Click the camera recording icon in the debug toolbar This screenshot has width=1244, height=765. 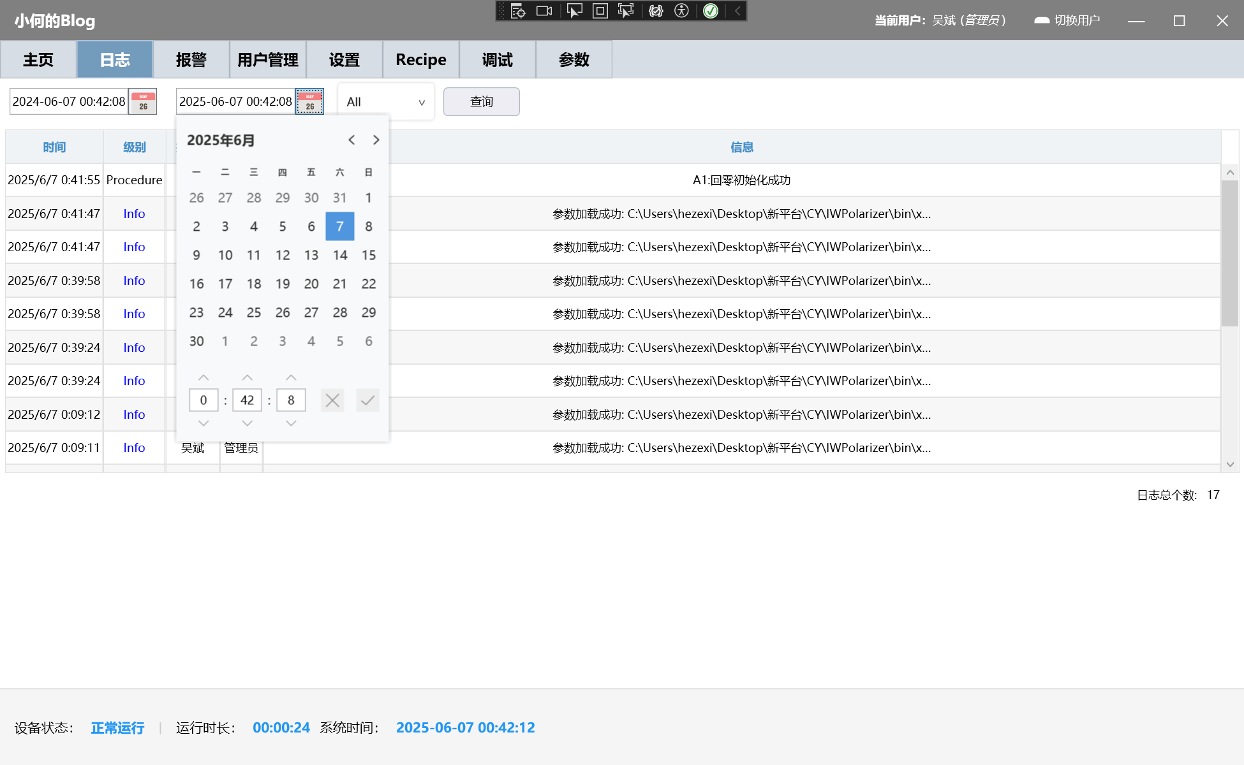(544, 11)
